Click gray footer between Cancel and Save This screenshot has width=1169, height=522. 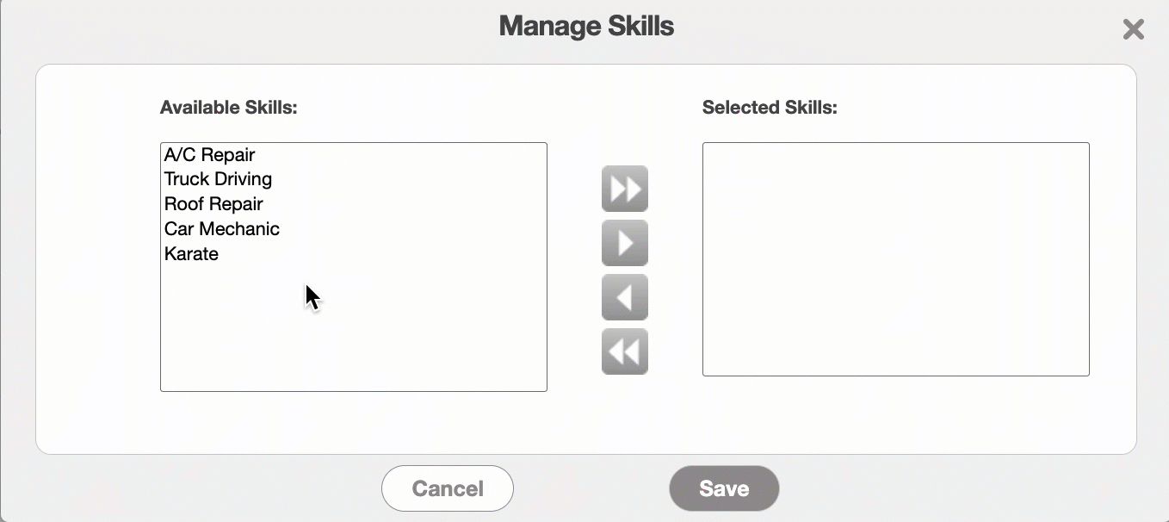[x=591, y=488]
